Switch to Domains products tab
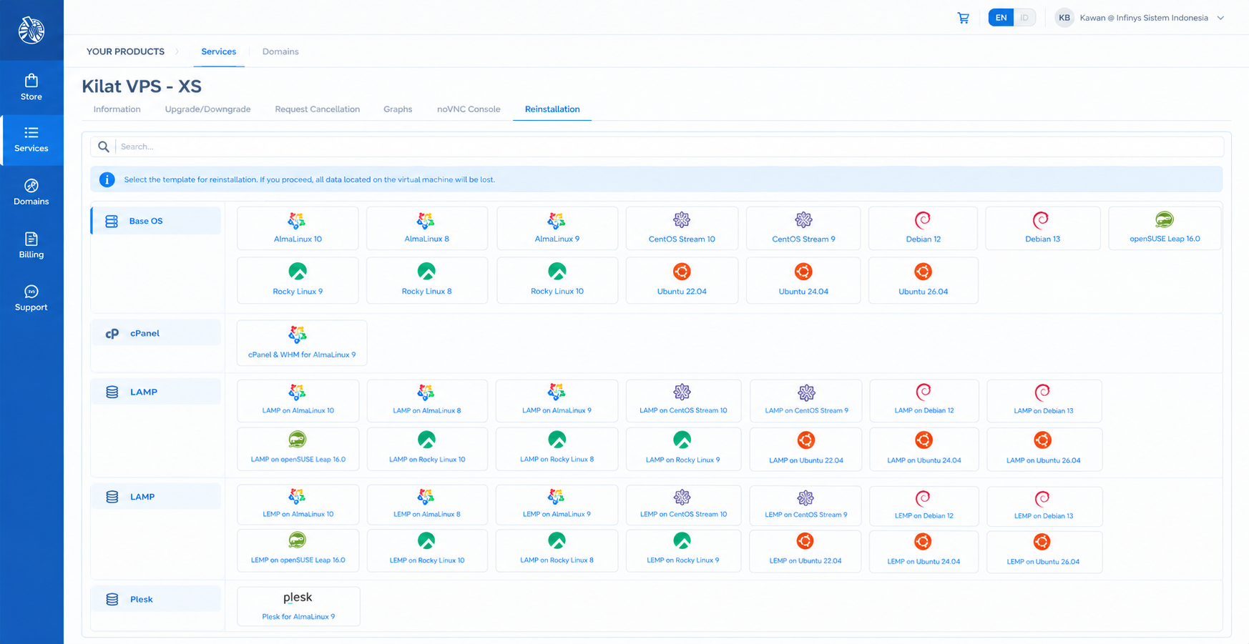The height and width of the screenshot is (644, 1249). pyautogui.click(x=280, y=51)
